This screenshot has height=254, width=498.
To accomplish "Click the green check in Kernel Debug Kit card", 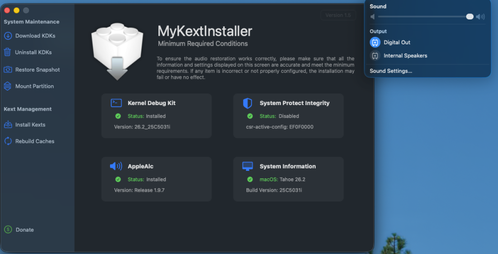I will [118, 116].
